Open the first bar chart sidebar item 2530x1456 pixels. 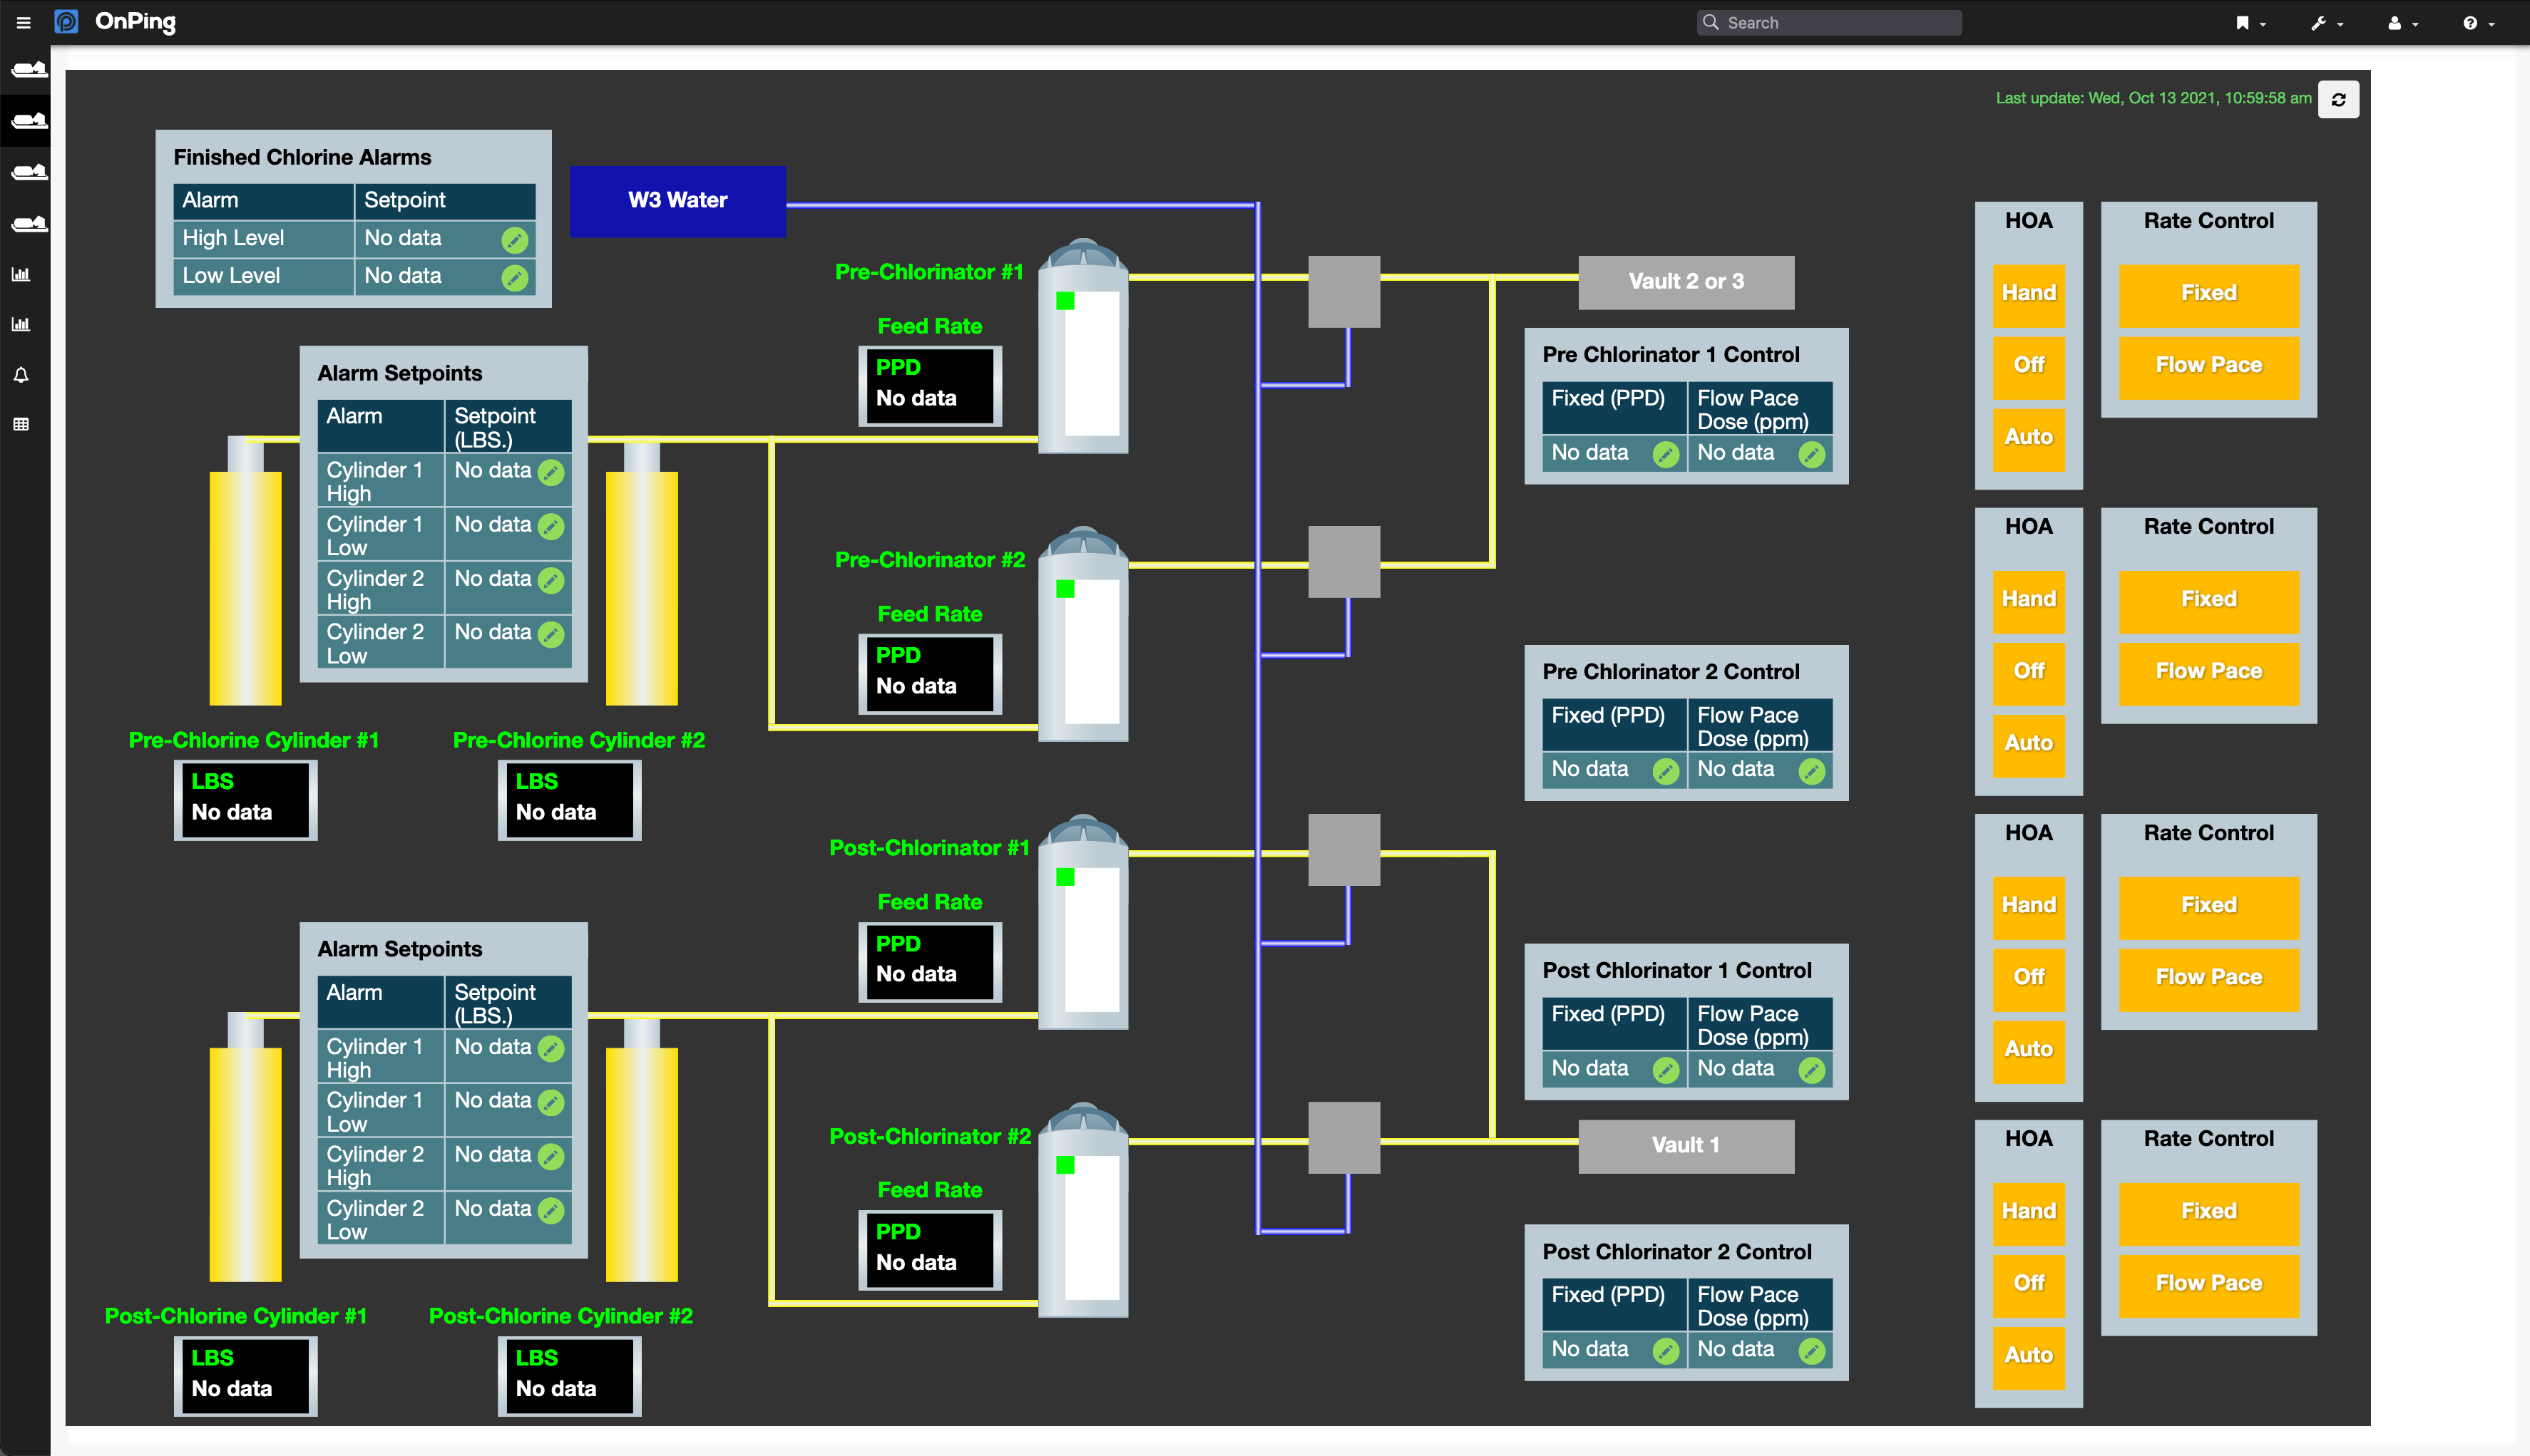pos(21,274)
